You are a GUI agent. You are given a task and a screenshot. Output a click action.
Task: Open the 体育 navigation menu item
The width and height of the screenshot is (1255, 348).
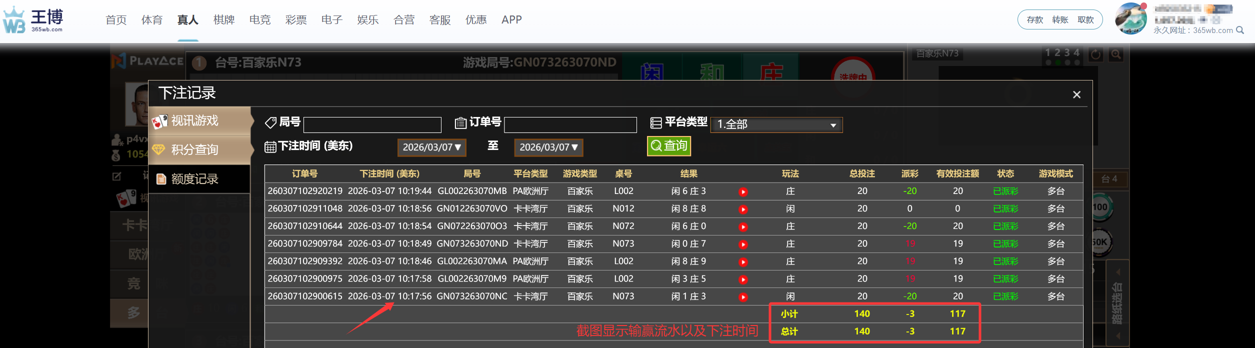pos(152,20)
